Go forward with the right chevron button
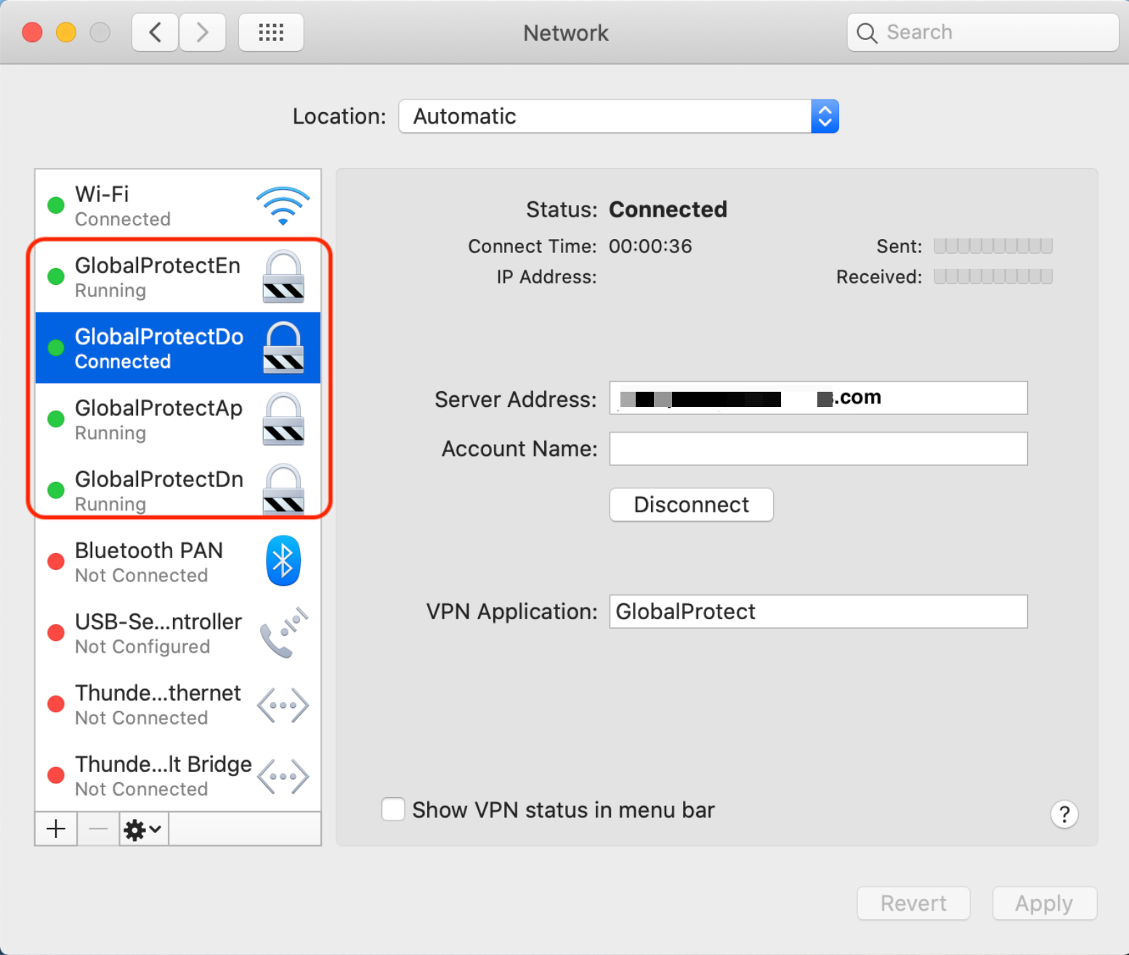This screenshot has width=1129, height=955. [202, 33]
